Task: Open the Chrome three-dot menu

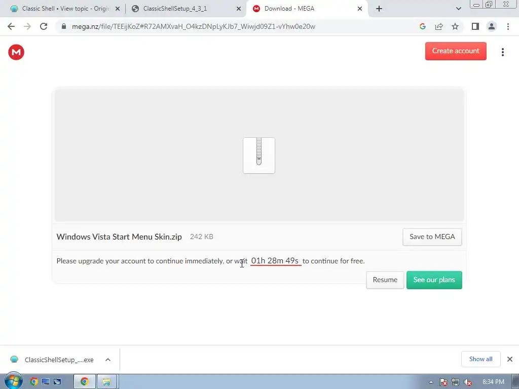Action: 508,26
